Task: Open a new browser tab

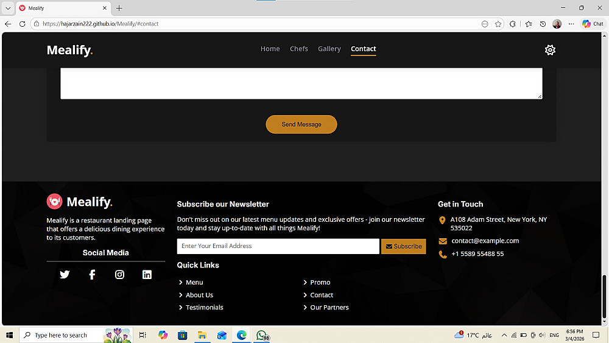Action: (119, 8)
